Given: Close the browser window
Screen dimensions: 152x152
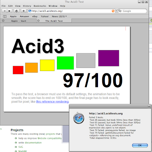Looking at the screenshot, I should (146, 2).
